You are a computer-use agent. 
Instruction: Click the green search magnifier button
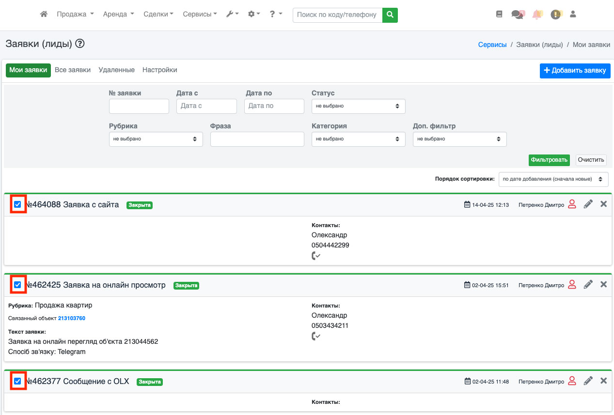390,15
